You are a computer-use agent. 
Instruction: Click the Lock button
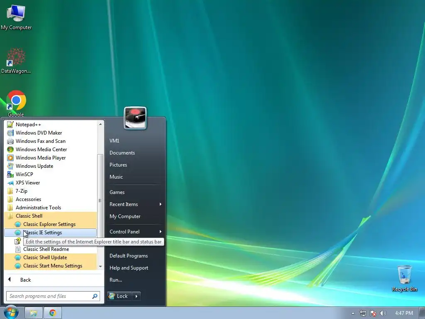point(119,296)
